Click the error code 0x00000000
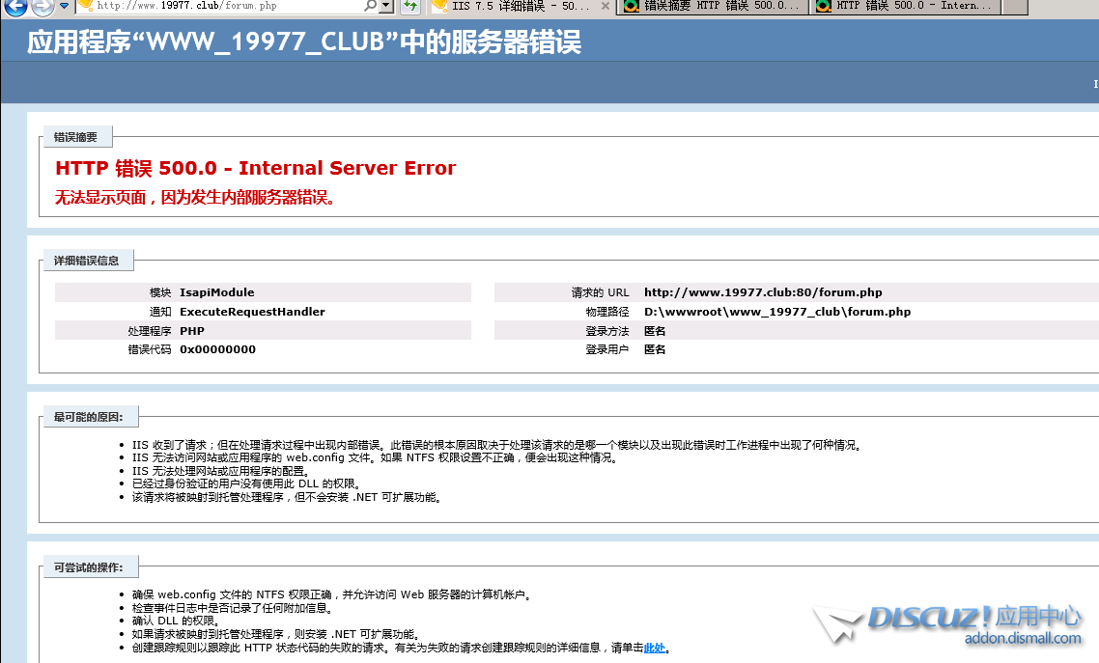The height and width of the screenshot is (663, 1099). (217, 349)
